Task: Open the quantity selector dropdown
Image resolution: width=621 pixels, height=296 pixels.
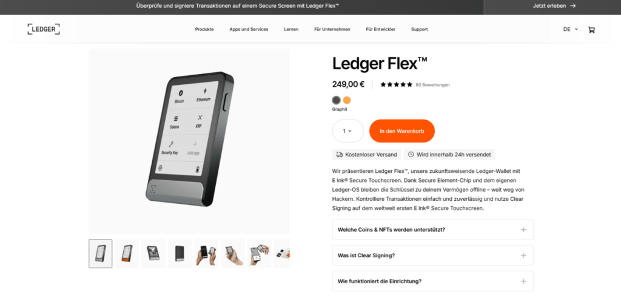Action: pos(347,131)
